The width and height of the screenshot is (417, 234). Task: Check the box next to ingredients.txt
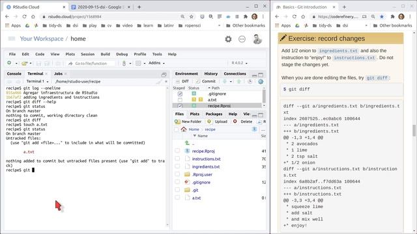(177, 166)
